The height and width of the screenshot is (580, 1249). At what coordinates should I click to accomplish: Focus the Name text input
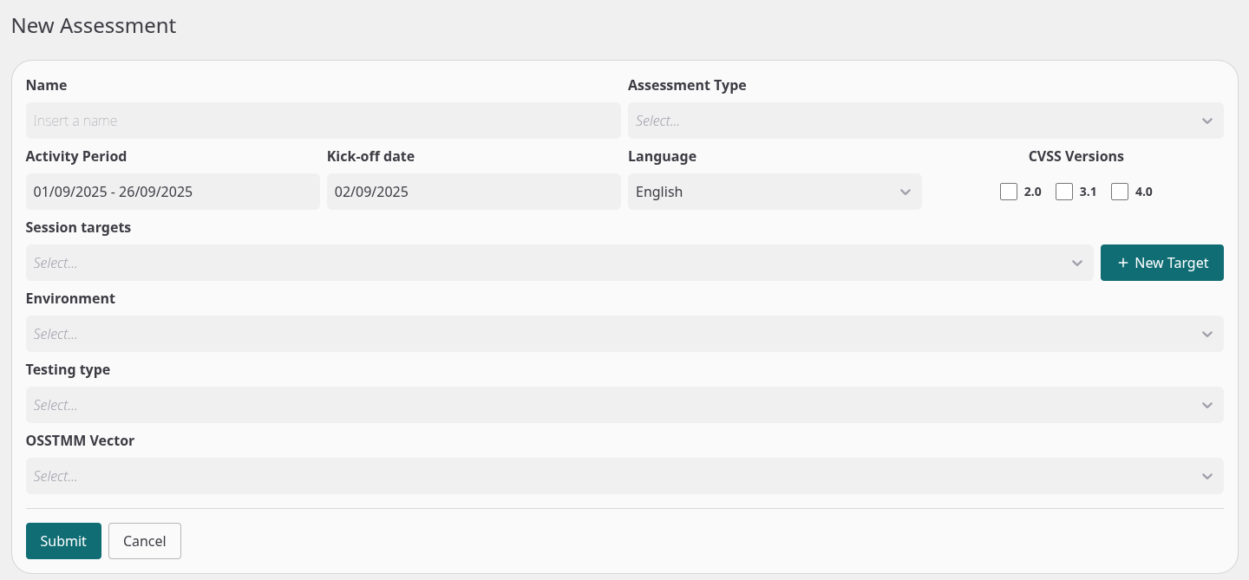coord(323,121)
